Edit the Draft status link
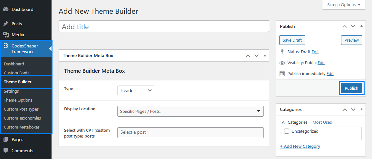The image size is (372, 159). coord(315,52)
